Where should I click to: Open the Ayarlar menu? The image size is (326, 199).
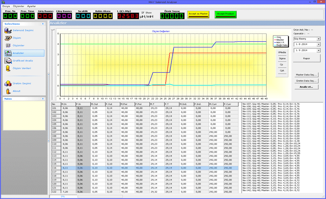coord(31,6)
